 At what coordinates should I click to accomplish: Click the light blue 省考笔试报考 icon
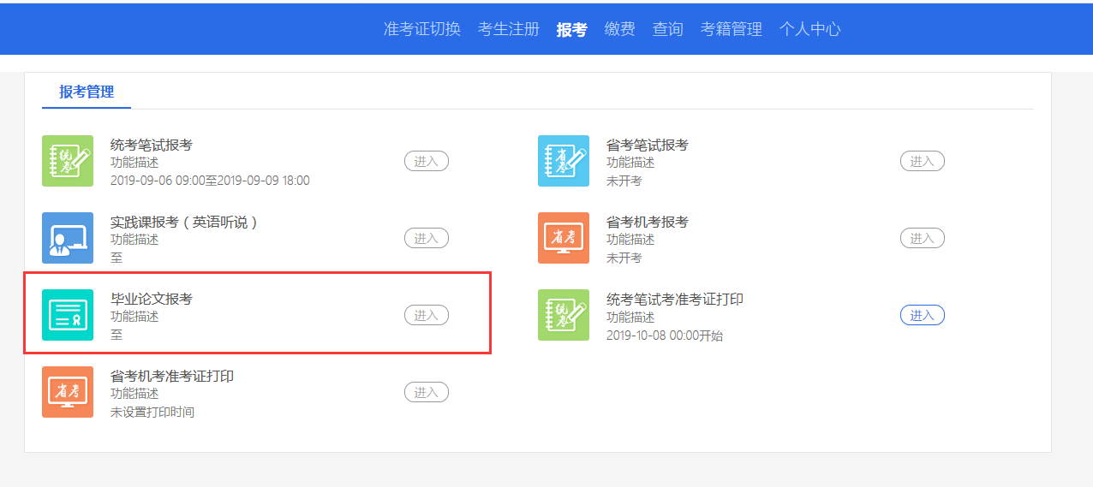[564, 161]
